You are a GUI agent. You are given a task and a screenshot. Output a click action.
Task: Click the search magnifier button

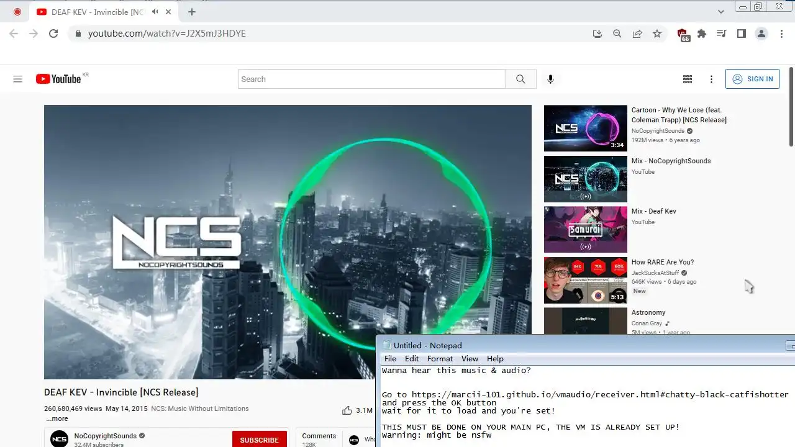click(520, 79)
